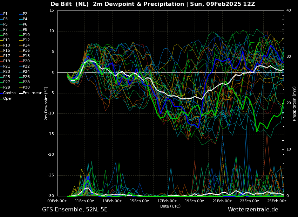Image resolution: width=298 pixels, height=217 pixels.
Task: Click the P11 legend entry
Action: click(x=5, y=40)
